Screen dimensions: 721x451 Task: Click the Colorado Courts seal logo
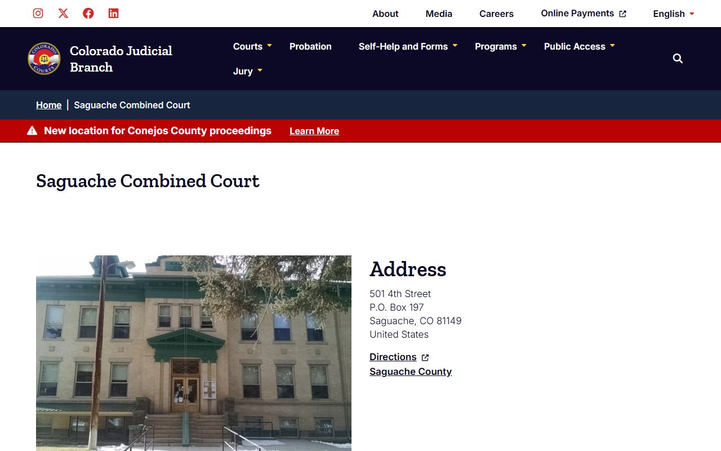44,59
